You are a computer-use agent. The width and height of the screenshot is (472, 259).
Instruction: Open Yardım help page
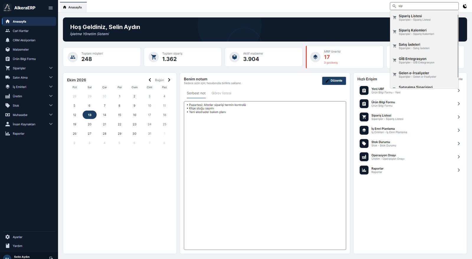point(29,246)
